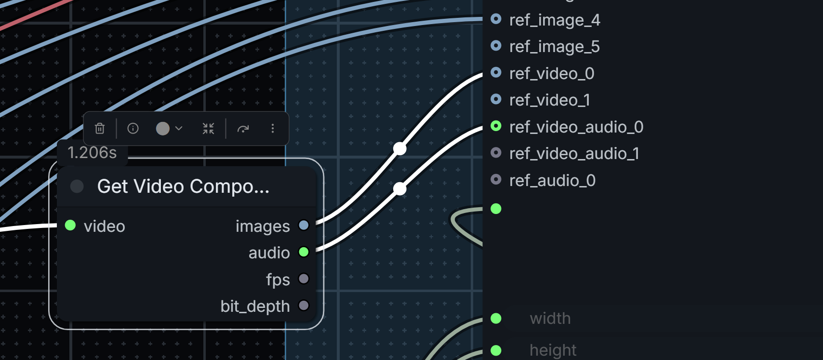Click the 1.206s execution time badge
The image size is (823, 360).
(92, 153)
